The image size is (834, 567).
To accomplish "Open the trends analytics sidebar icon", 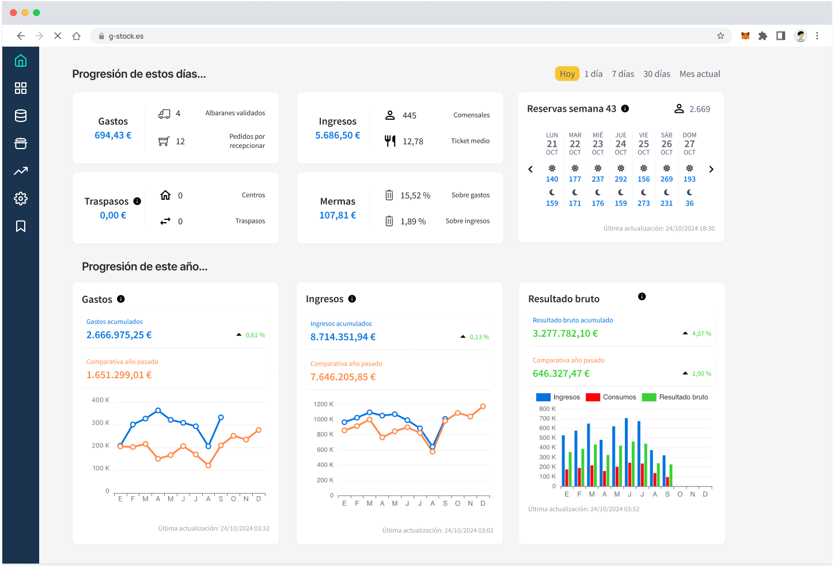I will 21,171.
